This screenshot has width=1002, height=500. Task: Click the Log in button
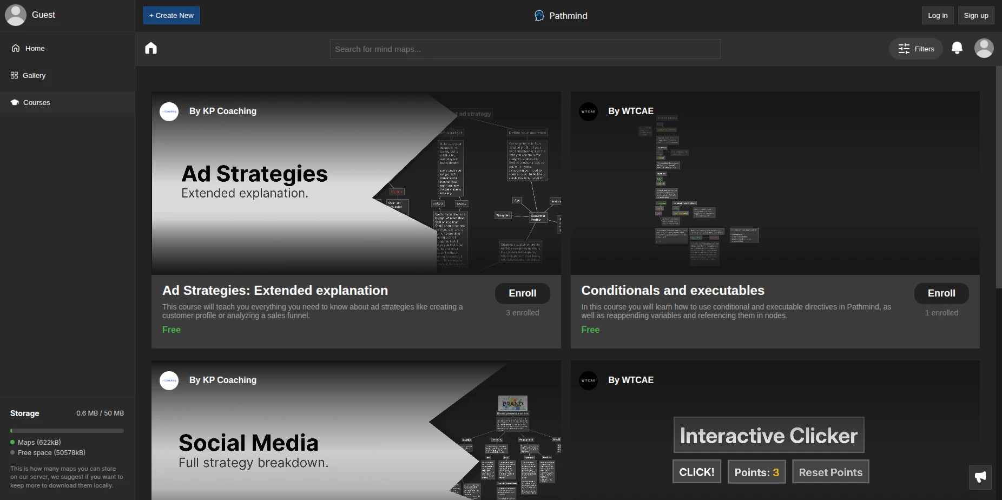tap(938, 15)
